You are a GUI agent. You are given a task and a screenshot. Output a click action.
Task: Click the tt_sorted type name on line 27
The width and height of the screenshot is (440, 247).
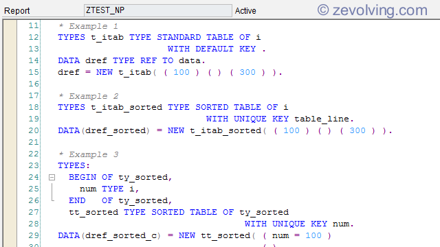tap(93, 213)
